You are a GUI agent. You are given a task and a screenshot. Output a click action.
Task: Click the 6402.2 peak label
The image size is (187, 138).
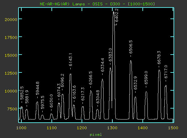pyautogui.click(x=117, y=15)
